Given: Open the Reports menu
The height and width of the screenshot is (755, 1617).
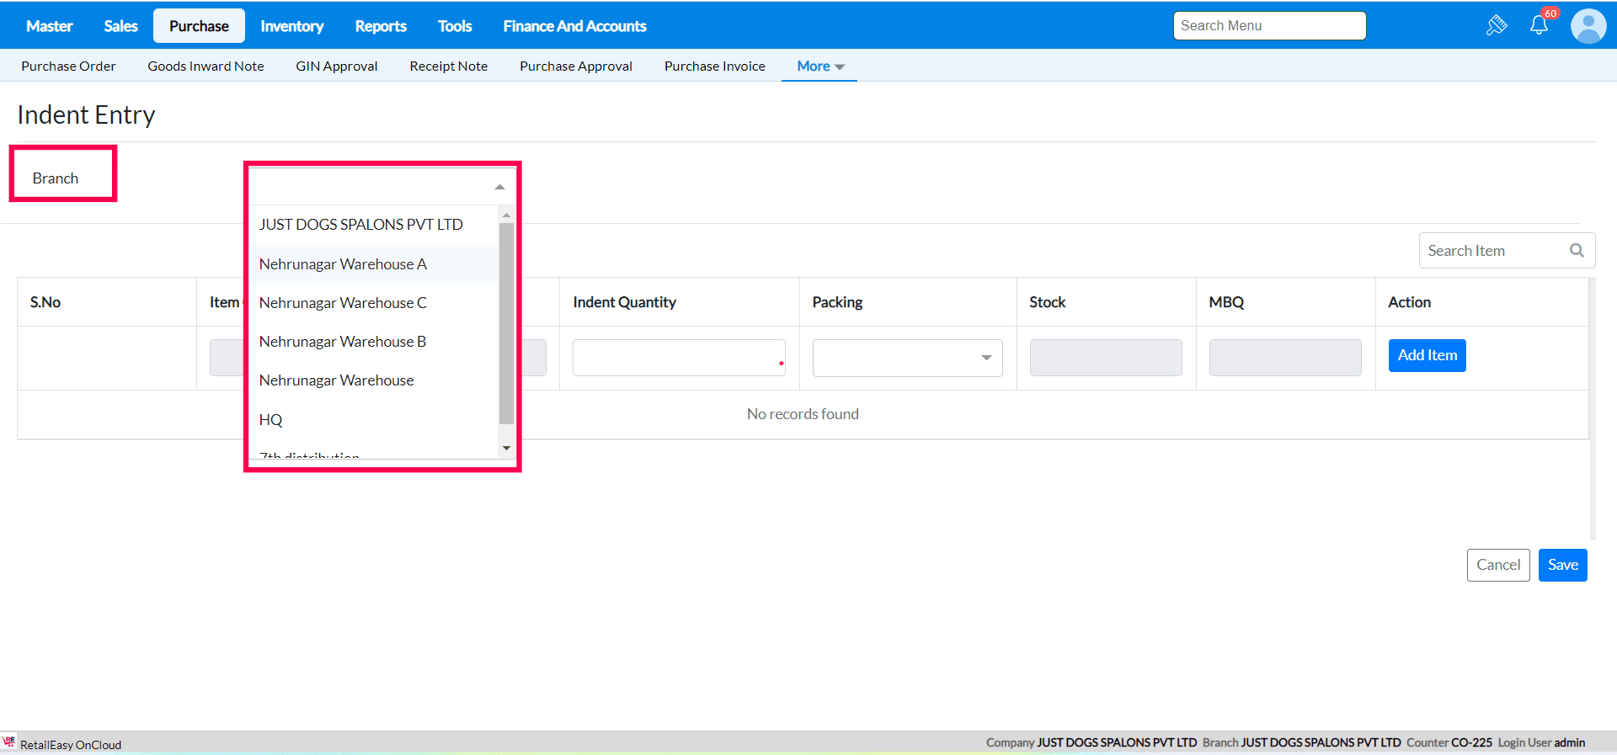Looking at the screenshot, I should [381, 26].
